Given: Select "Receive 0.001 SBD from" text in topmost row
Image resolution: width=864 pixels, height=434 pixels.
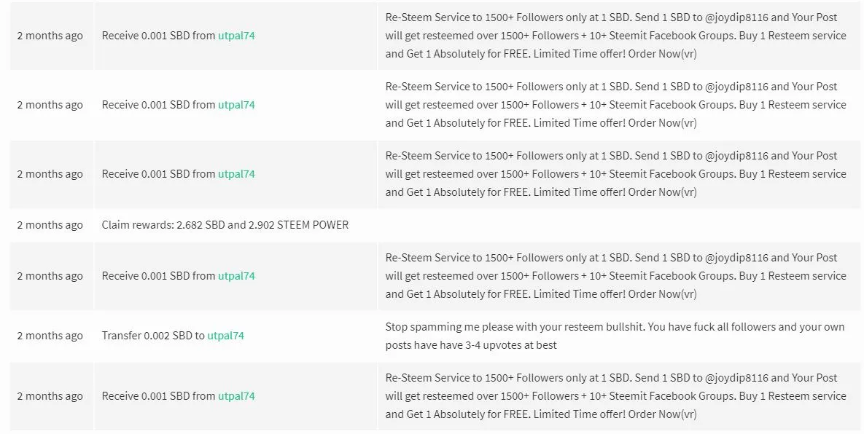Looking at the screenshot, I should click(x=159, y=36).
